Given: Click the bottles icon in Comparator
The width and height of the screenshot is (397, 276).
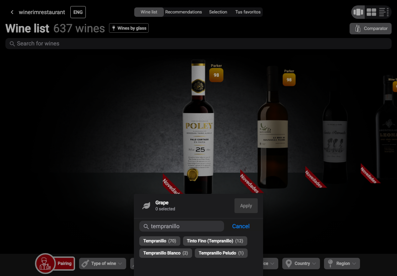Looking at the screenshot, I should (358, 29).
